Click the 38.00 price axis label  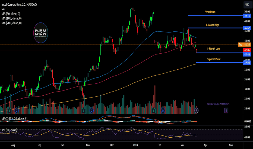pyautogui.click(x=247, y=70)
